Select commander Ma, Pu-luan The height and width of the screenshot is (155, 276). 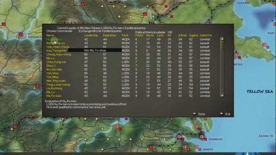(54, 96)
